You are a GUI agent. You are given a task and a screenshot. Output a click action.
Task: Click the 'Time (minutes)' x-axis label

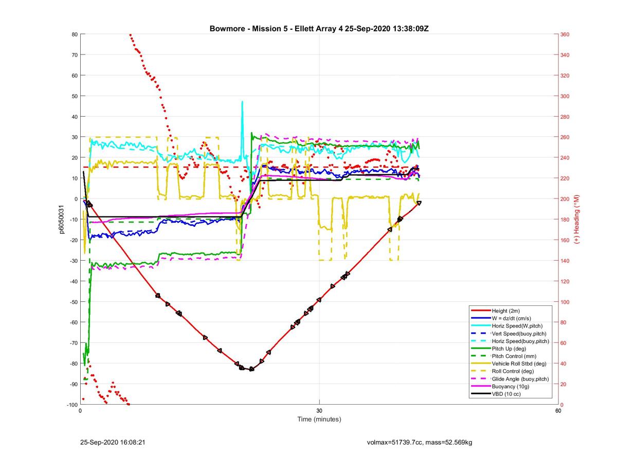click(x=319, y=419)
